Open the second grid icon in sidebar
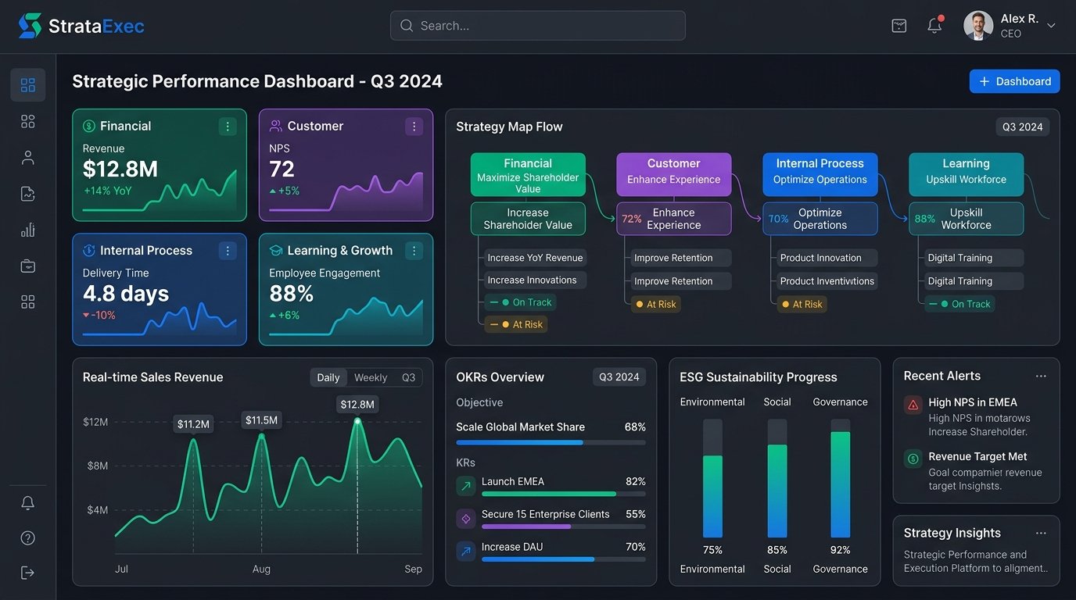Screen dimensions: 1076x600 pos(28,121)
